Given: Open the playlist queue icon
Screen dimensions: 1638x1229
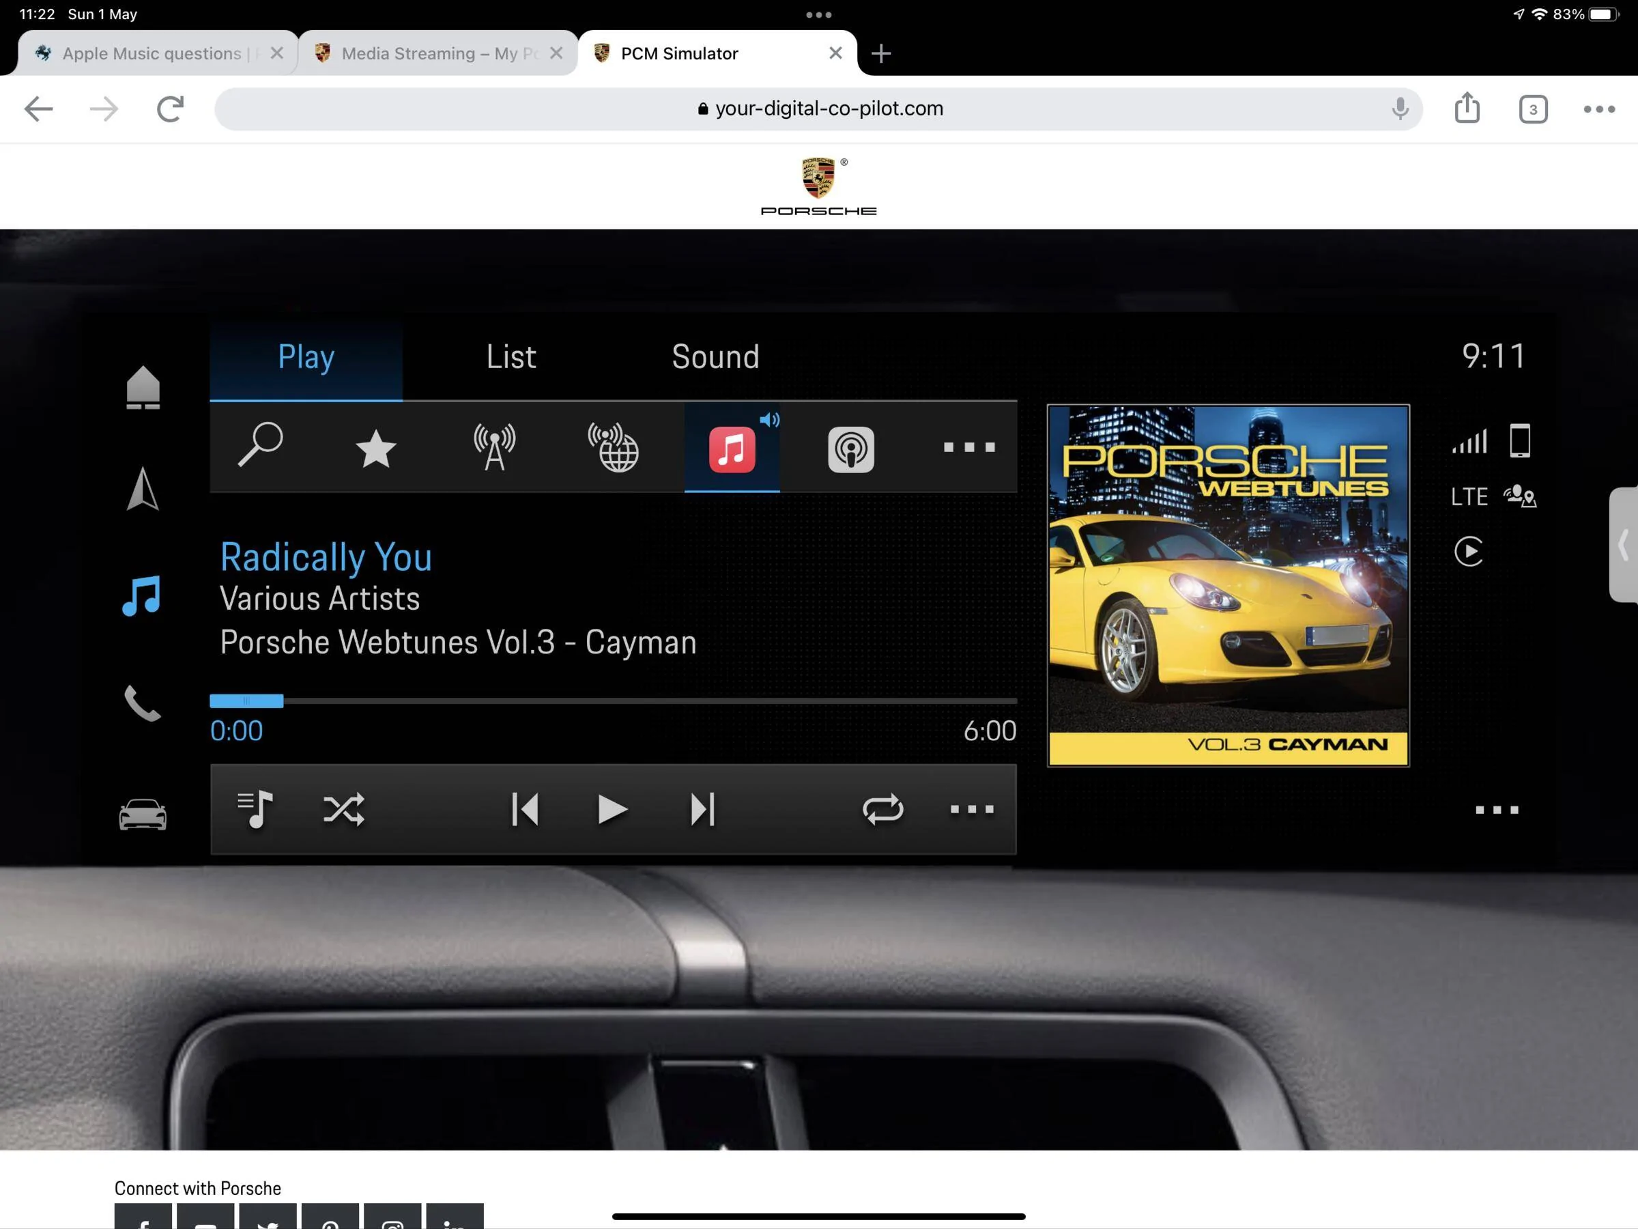Looking at the screenshot, I should 255,810.
